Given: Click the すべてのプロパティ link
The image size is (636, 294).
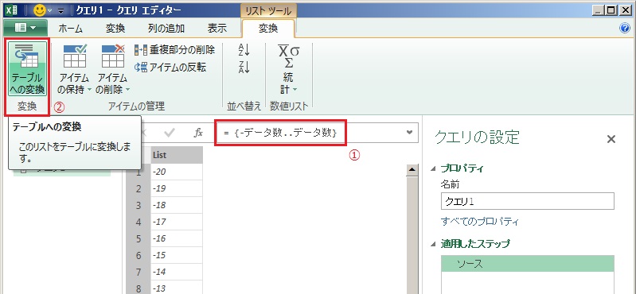Looking at the screenshot, I should pyautogui.click(x=480, y=222).
